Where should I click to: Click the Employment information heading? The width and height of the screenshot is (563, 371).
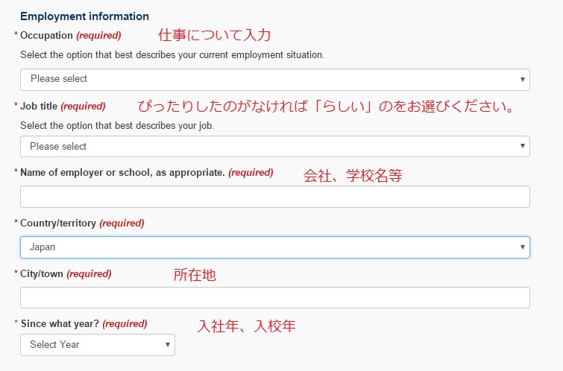(84, 16)
